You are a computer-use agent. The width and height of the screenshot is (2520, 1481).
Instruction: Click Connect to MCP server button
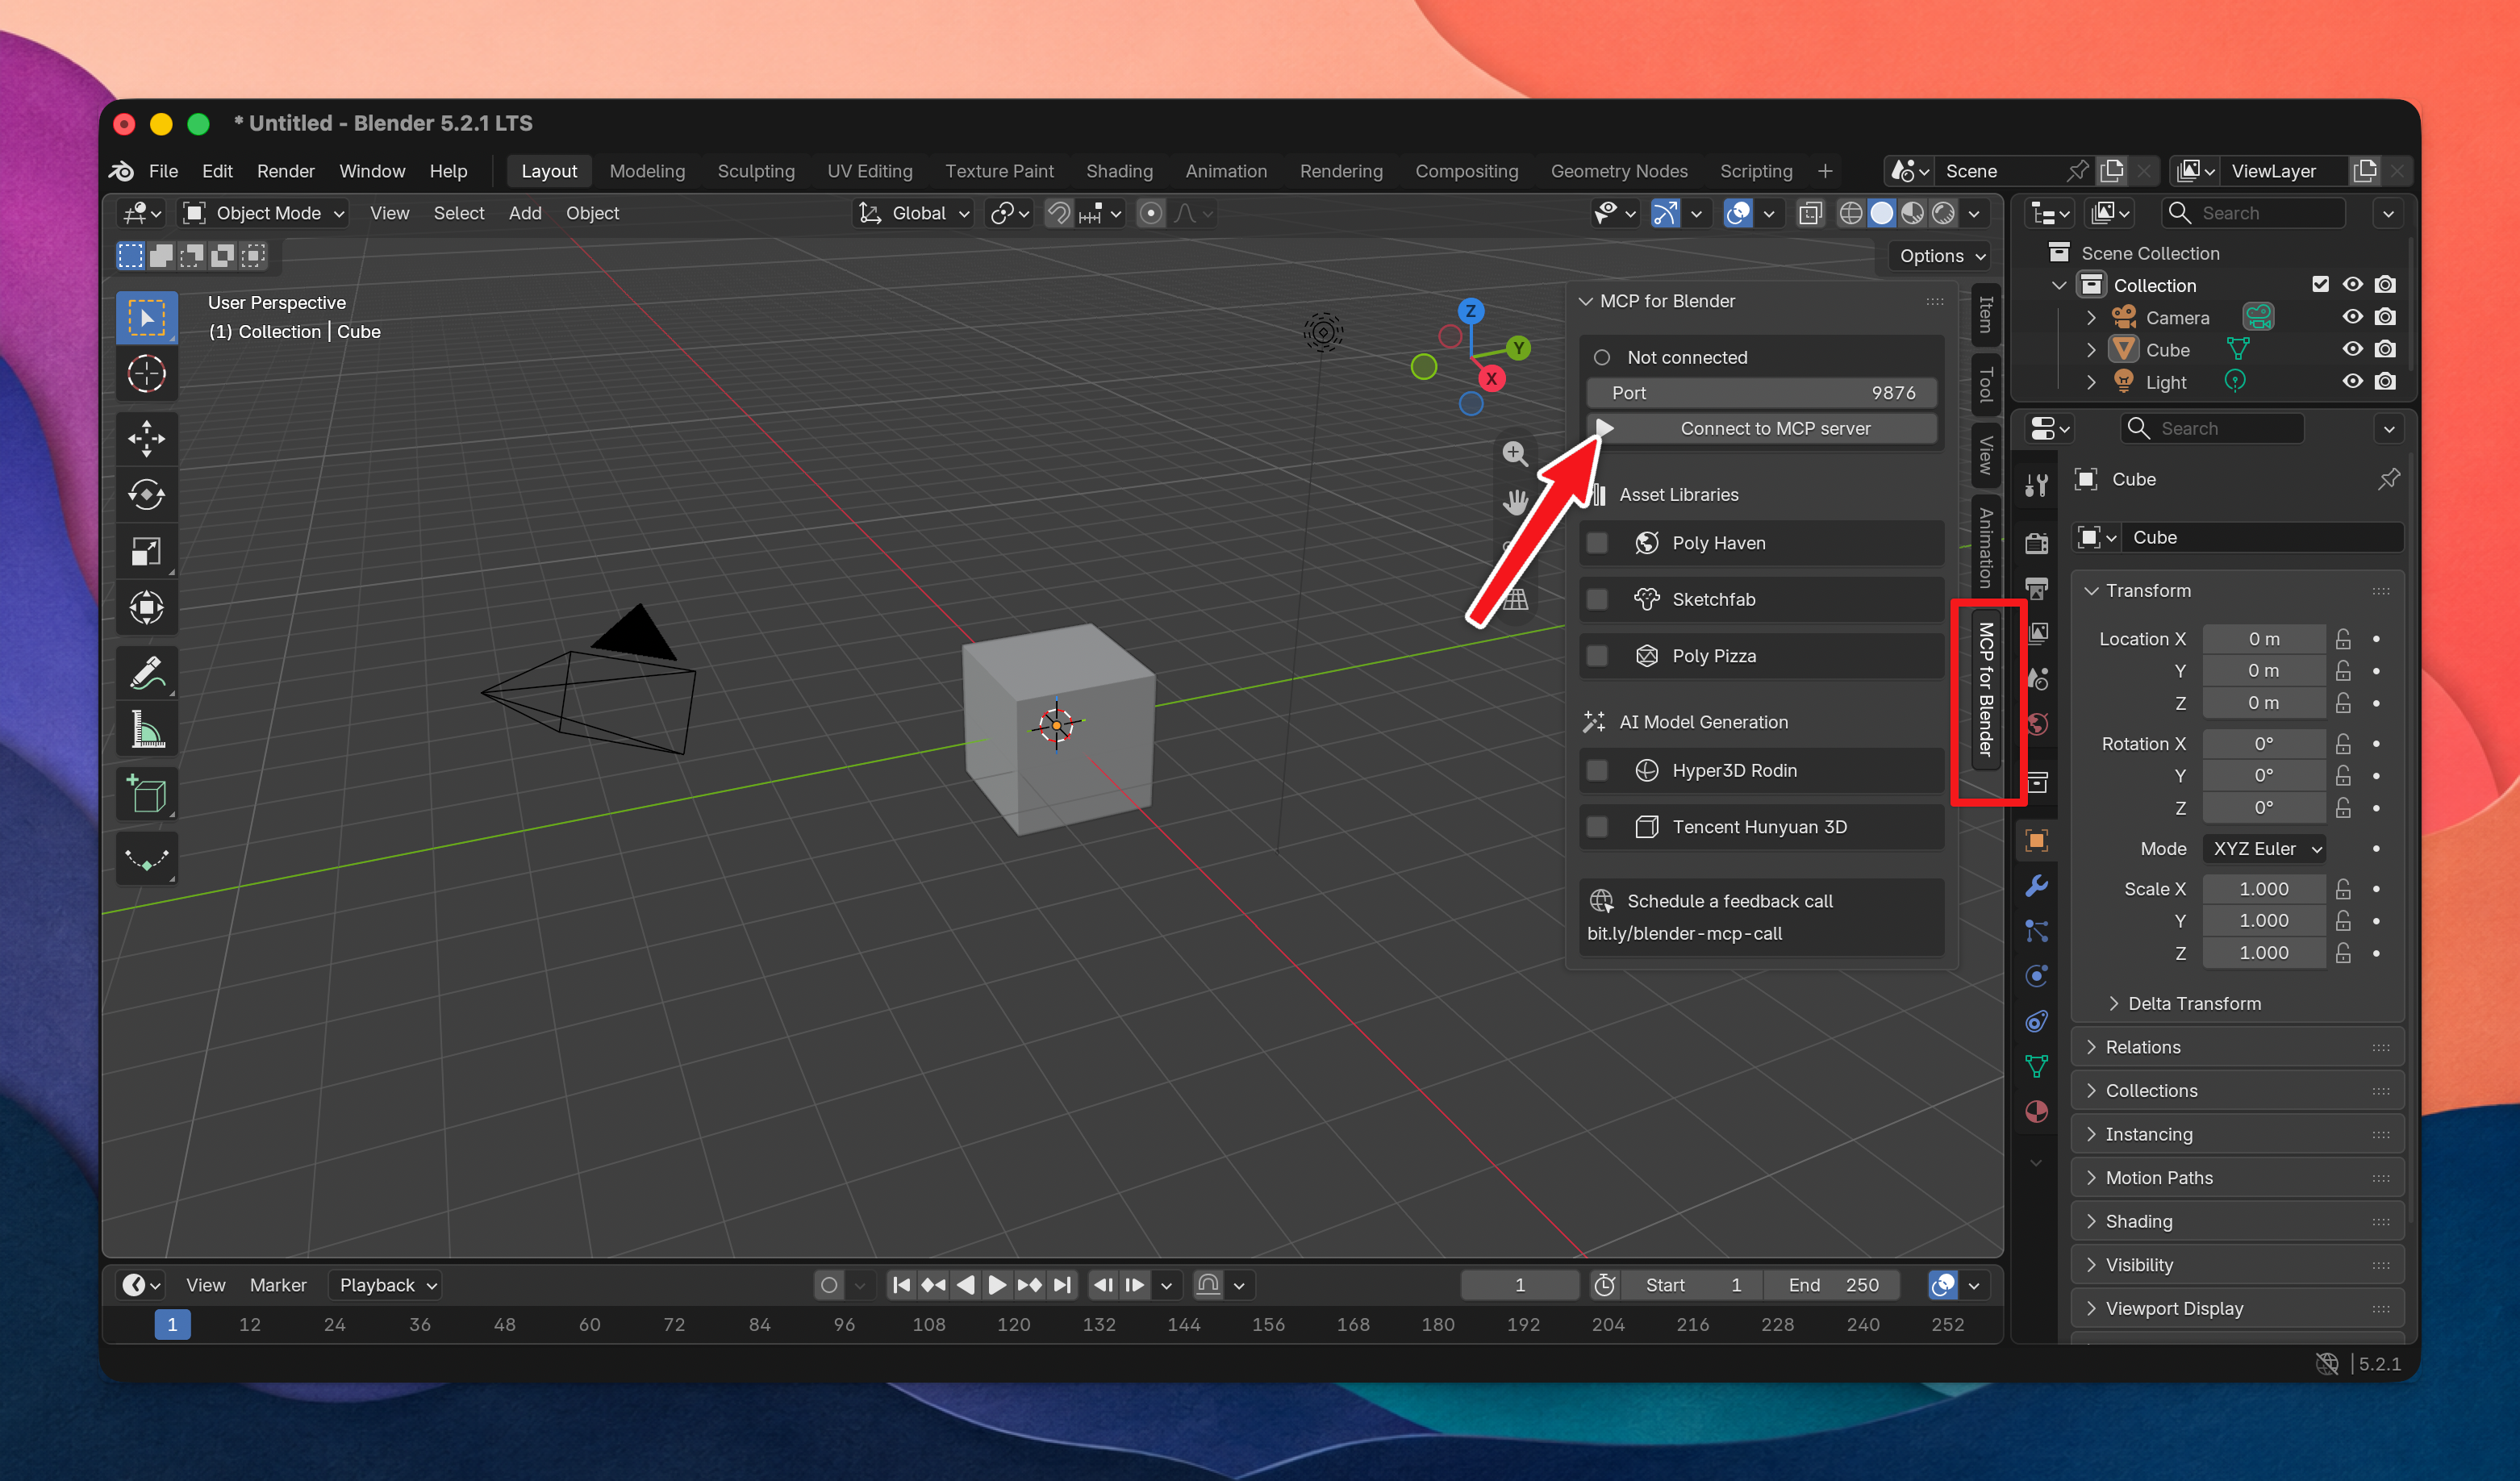point(1762,428)
